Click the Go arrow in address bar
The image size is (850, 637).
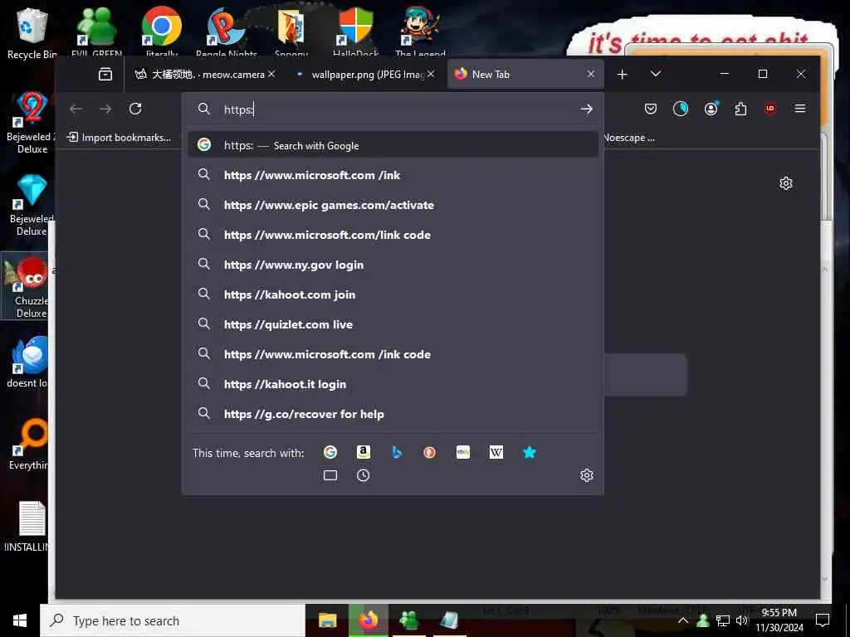(x=586, y=109)
